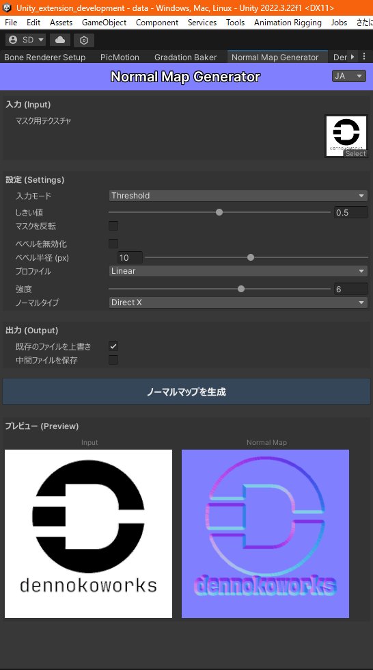Open the Linear profile dropdown
373x670 pixels.
coord(238,271)
